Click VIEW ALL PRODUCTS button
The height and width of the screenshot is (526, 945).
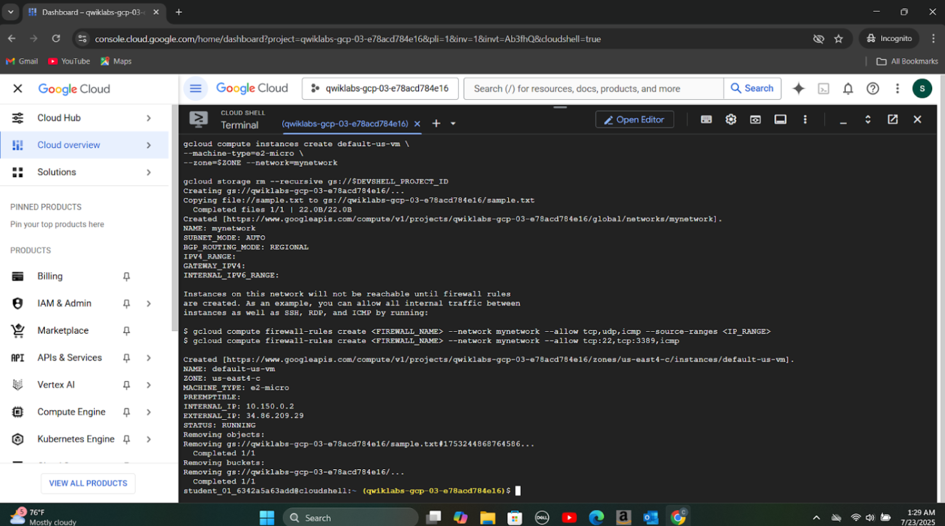pyautogui.click(x=88, y=483)
